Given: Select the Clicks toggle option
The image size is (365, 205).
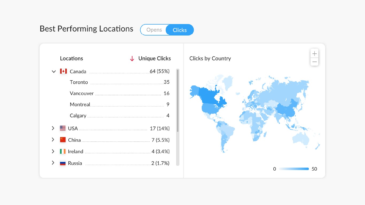Looking at the screenshot, I should coord(180,30).
